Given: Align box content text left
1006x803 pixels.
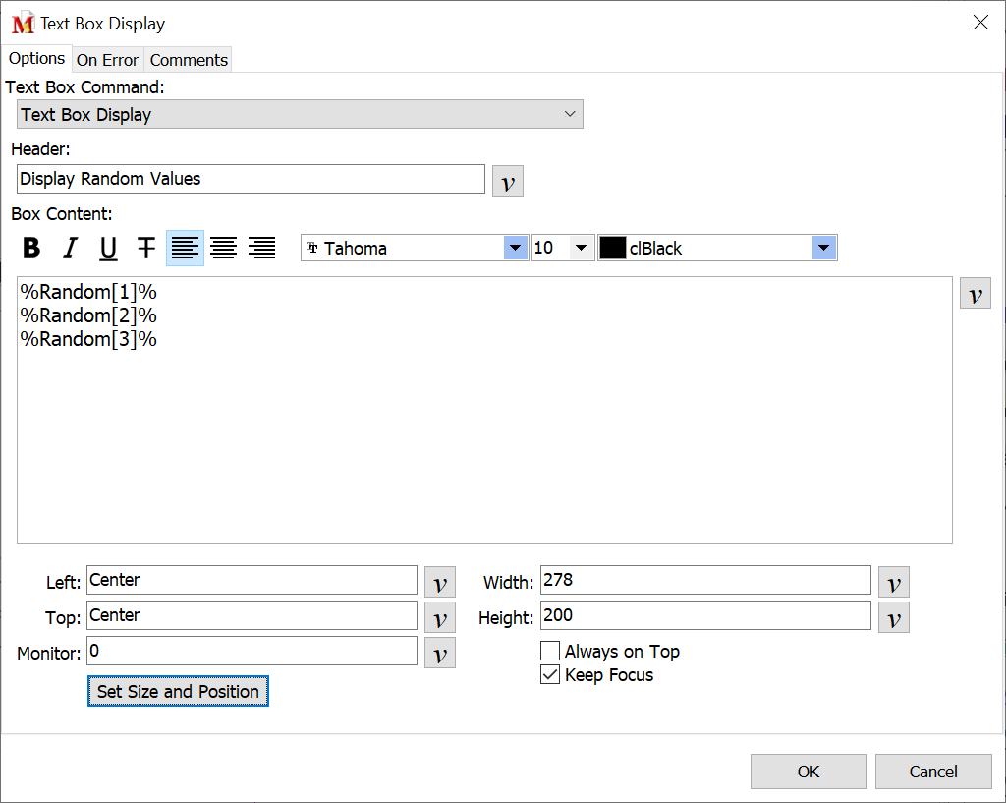Looking at the screenshot, I should (x=185, y=248).
